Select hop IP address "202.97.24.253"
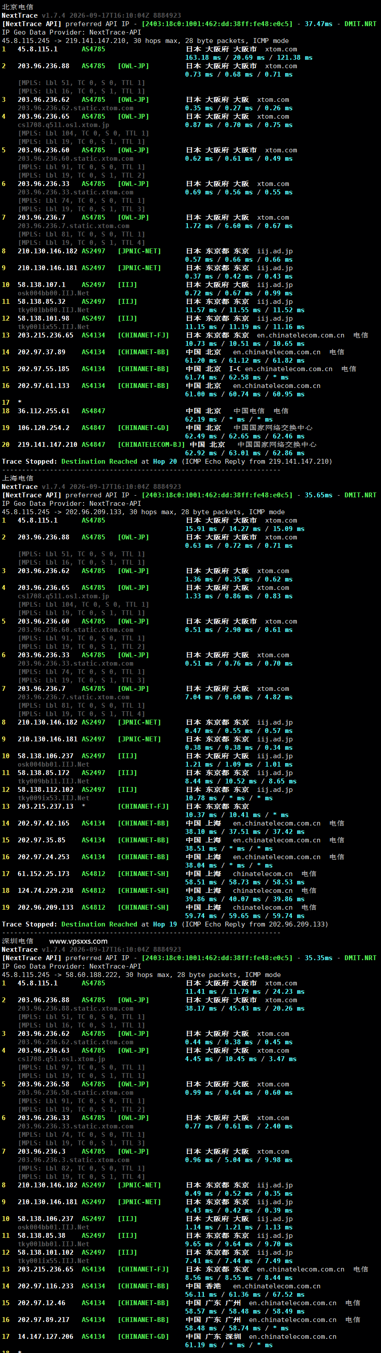This screenshot has width=381, height=1353. 43,856
